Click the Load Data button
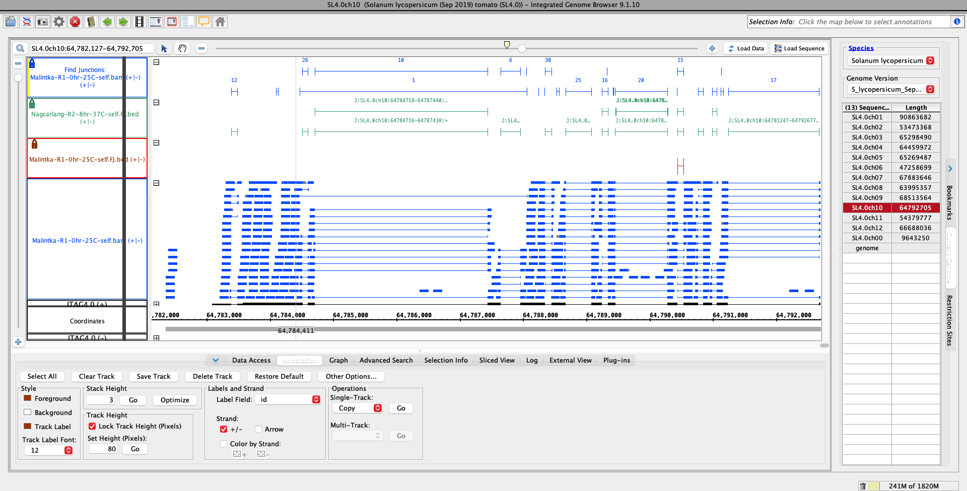The image size is (967, 491). [746, 48]
